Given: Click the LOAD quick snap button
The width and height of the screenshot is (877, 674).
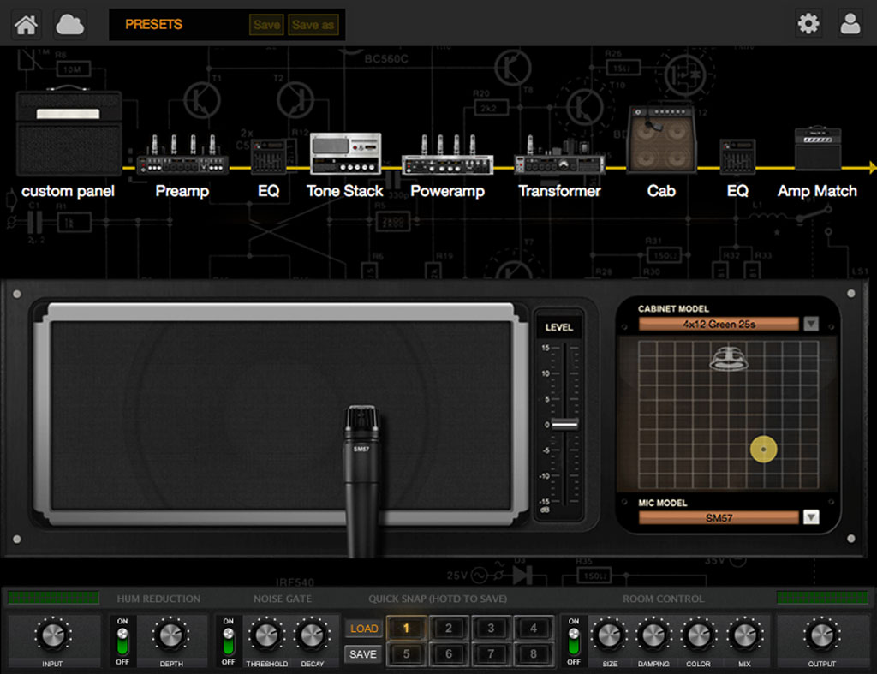Looking at the screenshot, I should (364, 629).
